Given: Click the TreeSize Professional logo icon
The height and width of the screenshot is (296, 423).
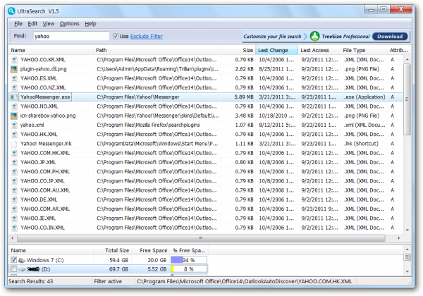Looking at the screenshot, I should [314, 36].
